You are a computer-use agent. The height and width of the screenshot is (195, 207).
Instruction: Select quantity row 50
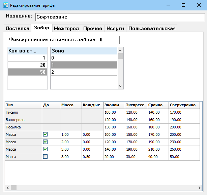click(27, 72)
